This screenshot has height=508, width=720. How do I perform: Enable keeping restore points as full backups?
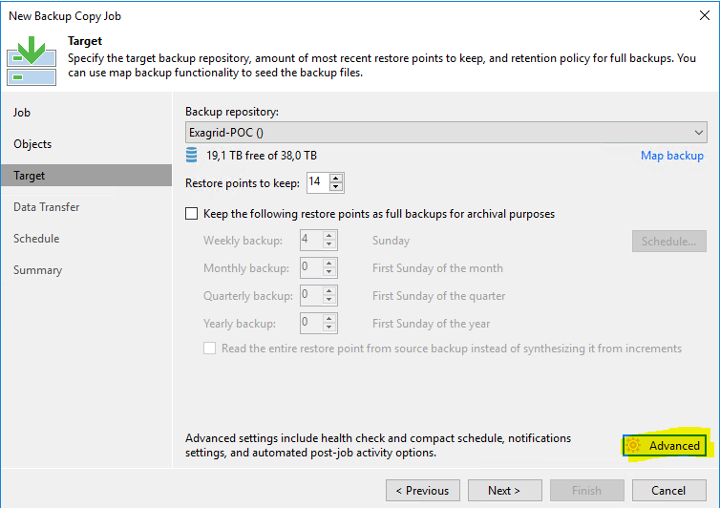coord(192,214)
